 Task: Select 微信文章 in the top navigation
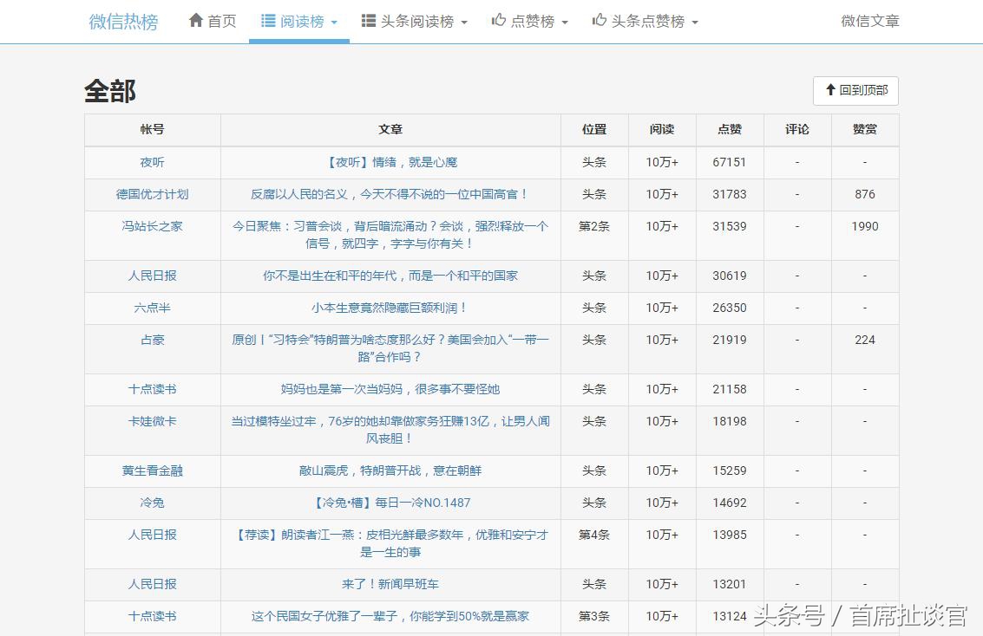click(x=869, y=20)
